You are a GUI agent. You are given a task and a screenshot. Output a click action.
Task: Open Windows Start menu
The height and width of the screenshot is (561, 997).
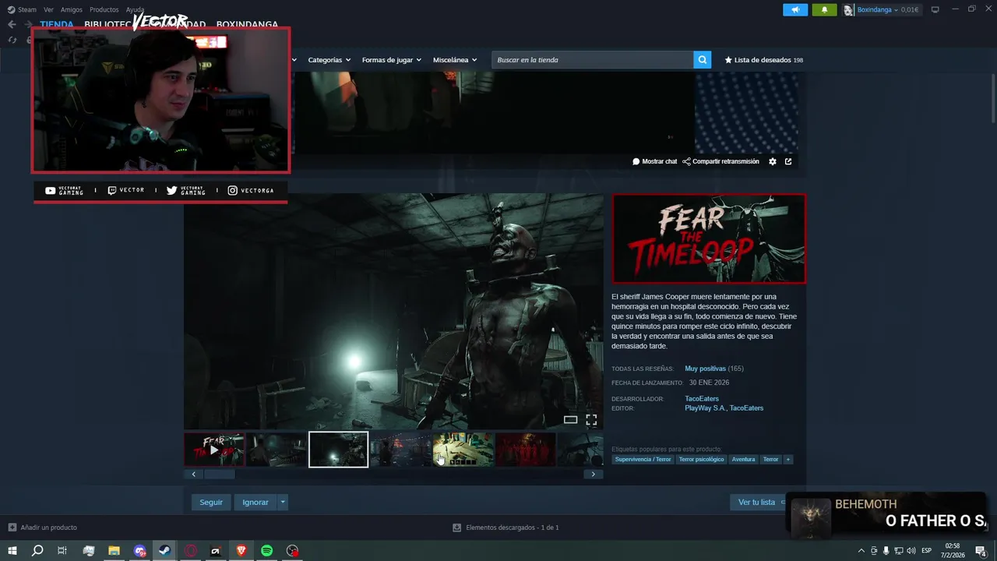coord(12,551)
